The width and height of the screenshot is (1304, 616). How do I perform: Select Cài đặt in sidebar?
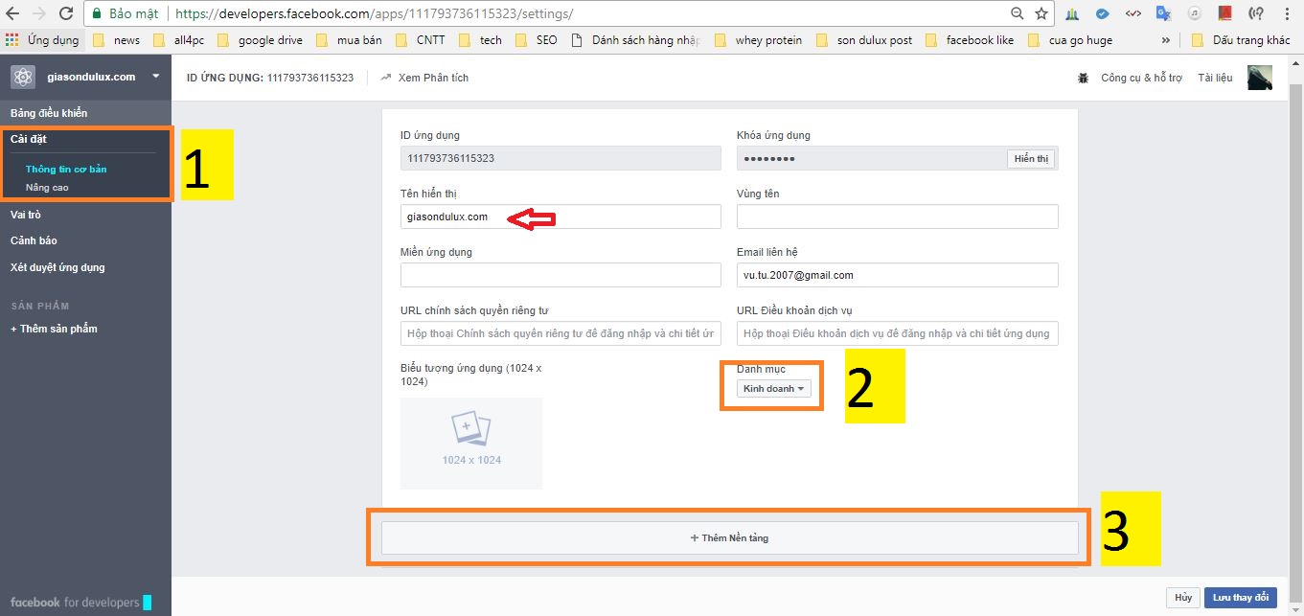pos(29,139)
